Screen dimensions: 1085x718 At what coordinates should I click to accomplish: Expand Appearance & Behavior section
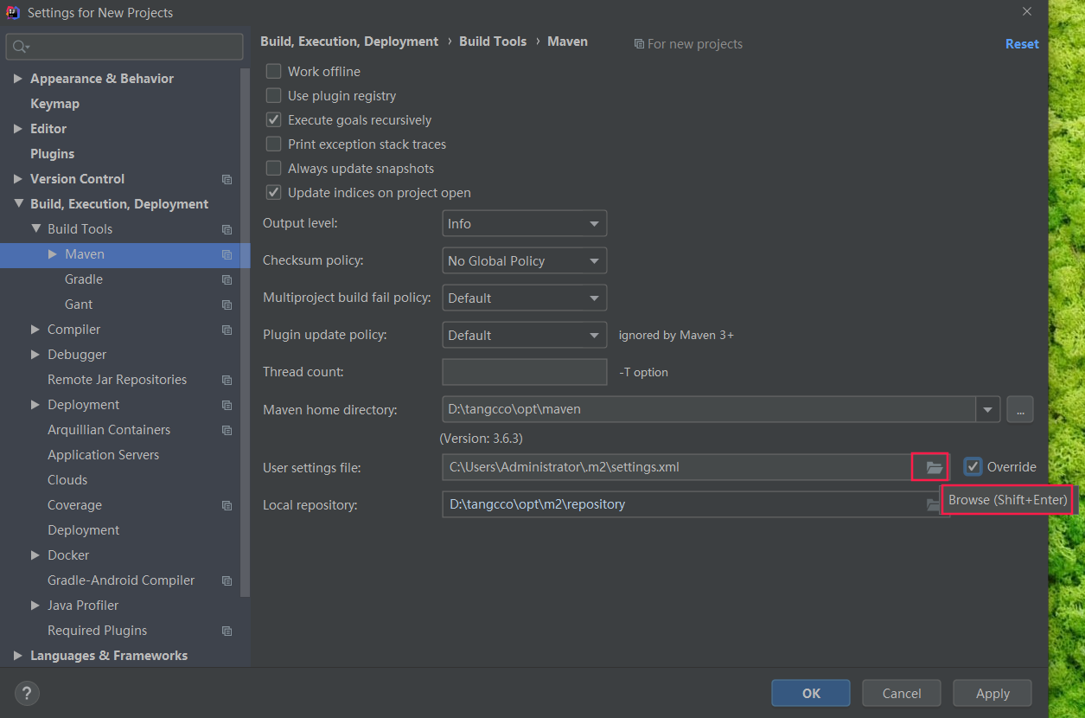(18, 79)
